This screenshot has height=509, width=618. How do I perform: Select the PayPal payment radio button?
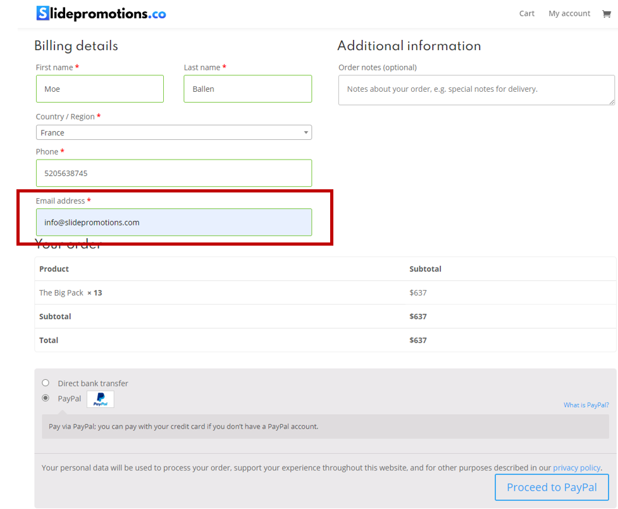pyautogui.click(x=46, y=398)
